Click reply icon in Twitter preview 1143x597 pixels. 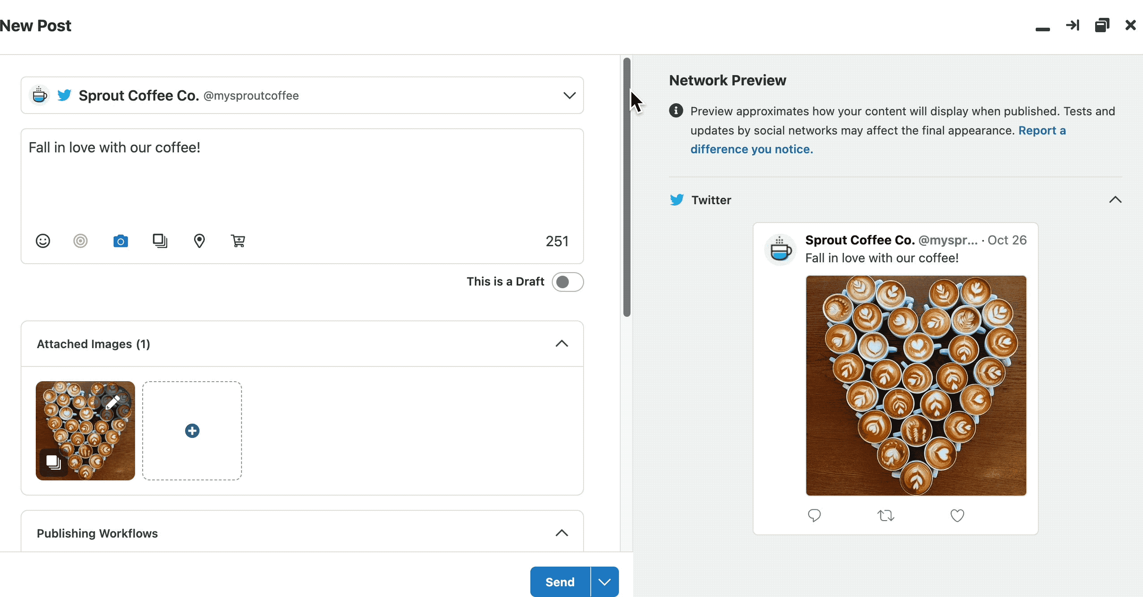(814, 516)
